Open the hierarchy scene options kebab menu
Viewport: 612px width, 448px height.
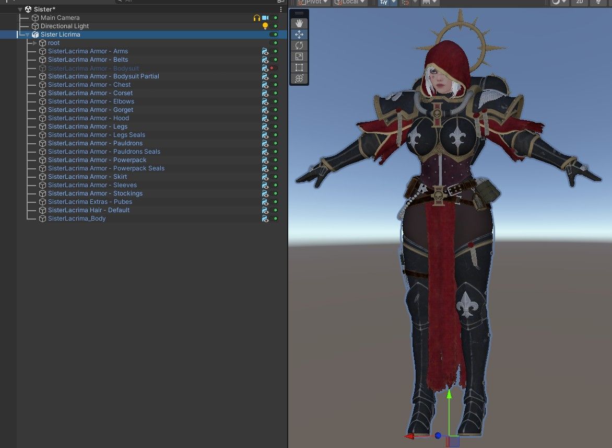click(281, 9)
